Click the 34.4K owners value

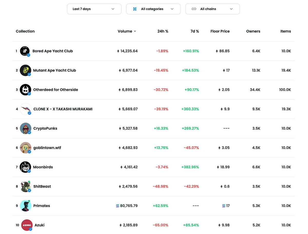point(255,90)
